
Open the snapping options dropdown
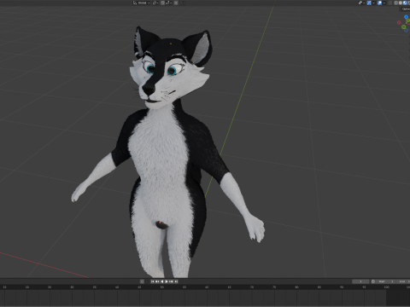[x=169, y=3]
